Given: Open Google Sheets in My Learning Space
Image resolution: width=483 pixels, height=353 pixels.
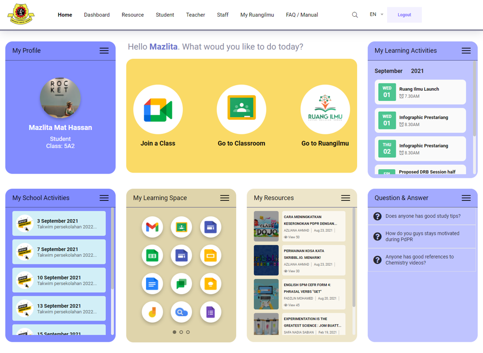Looking at the screenshot, I should pyautogui.click(x=152, y=255).
